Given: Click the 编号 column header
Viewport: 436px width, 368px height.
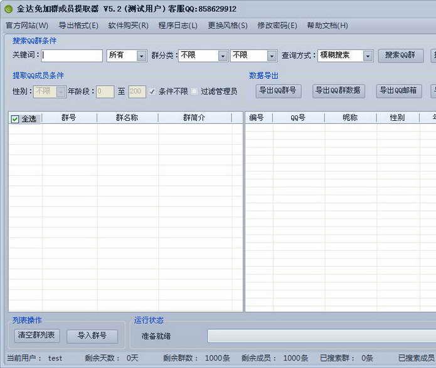Looking at the screenshot, I should click(x=258, y=118).
